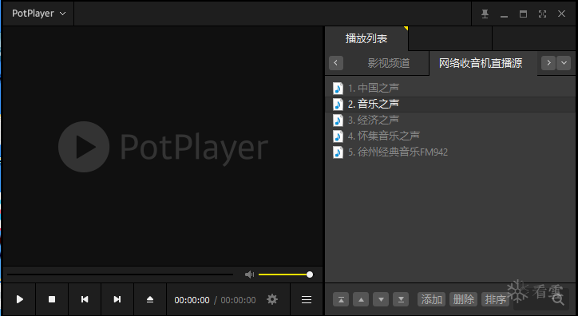This screenshot has width=578, height=316.
Task: Click the current time 00:00:00 display
Action: [x=192, y=300]
